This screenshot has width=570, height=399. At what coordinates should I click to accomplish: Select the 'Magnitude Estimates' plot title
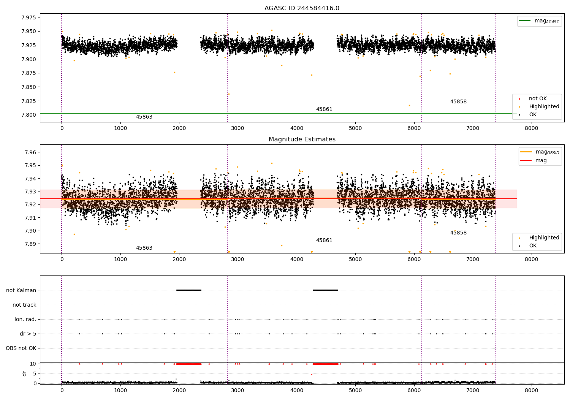302,139
